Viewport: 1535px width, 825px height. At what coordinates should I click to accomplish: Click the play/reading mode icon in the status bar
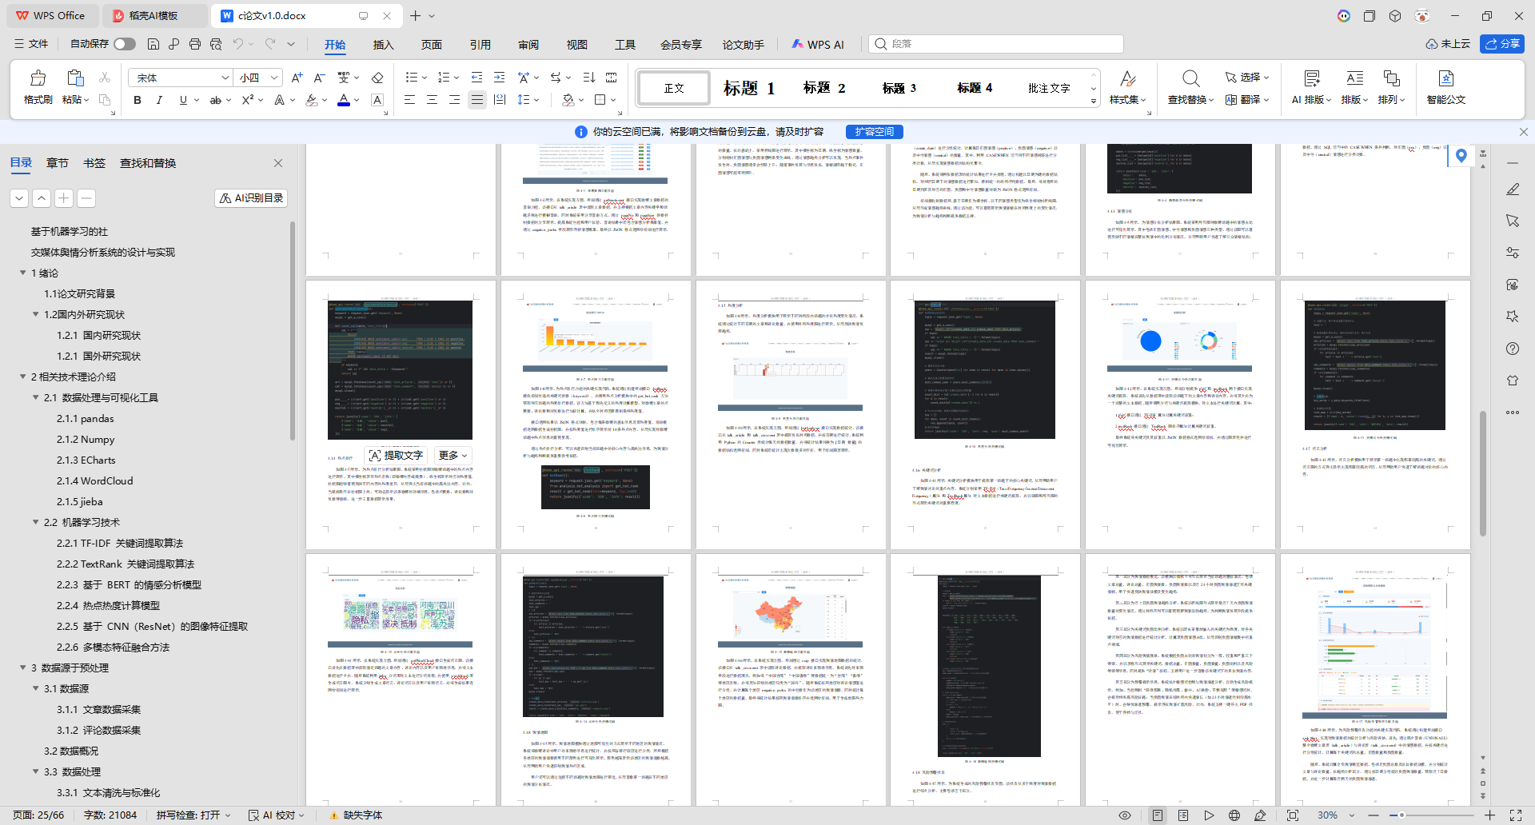pyautogui.click(x=1209, y=815)
